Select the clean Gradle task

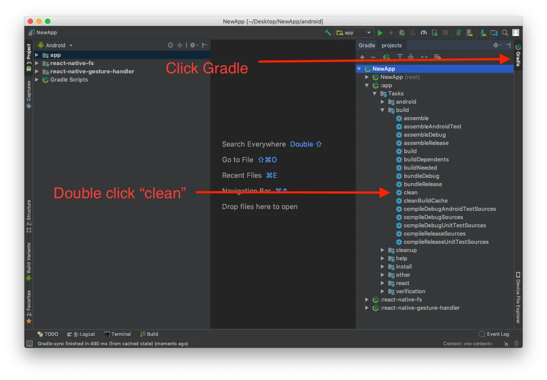click(x=406, y=193)
